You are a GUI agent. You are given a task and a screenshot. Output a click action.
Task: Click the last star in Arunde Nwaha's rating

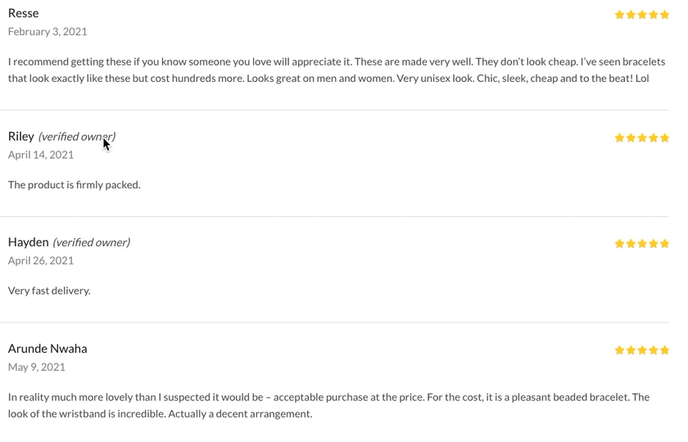(664, 350)
